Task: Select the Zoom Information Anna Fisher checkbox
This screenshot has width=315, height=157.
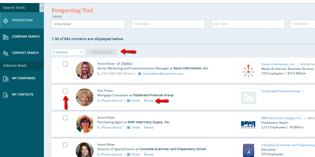Action: click(65, 64)
